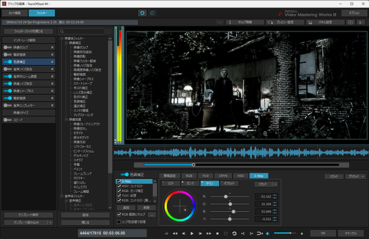This screenshot has width=369, height=239.
Task: Click the rewind double-arrow icon
Action: 175,233
